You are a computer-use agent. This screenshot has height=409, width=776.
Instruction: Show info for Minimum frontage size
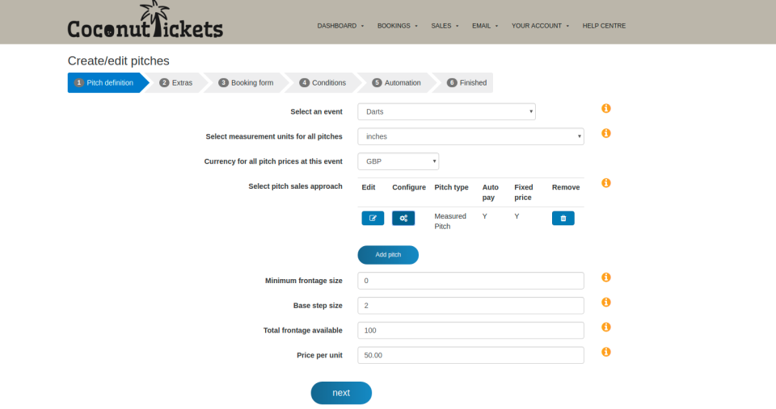pos(605,278)
